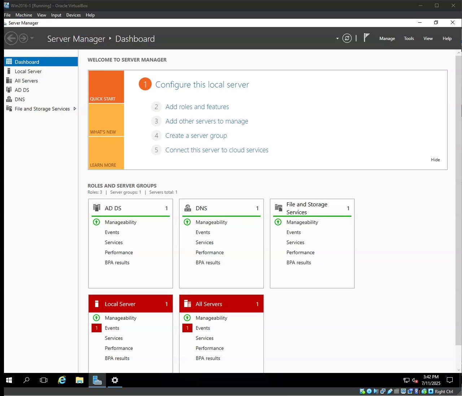The image size is (462, 396).
Task: Refresh the Server Manager dashboard
Action: click(x=347, y=38)
